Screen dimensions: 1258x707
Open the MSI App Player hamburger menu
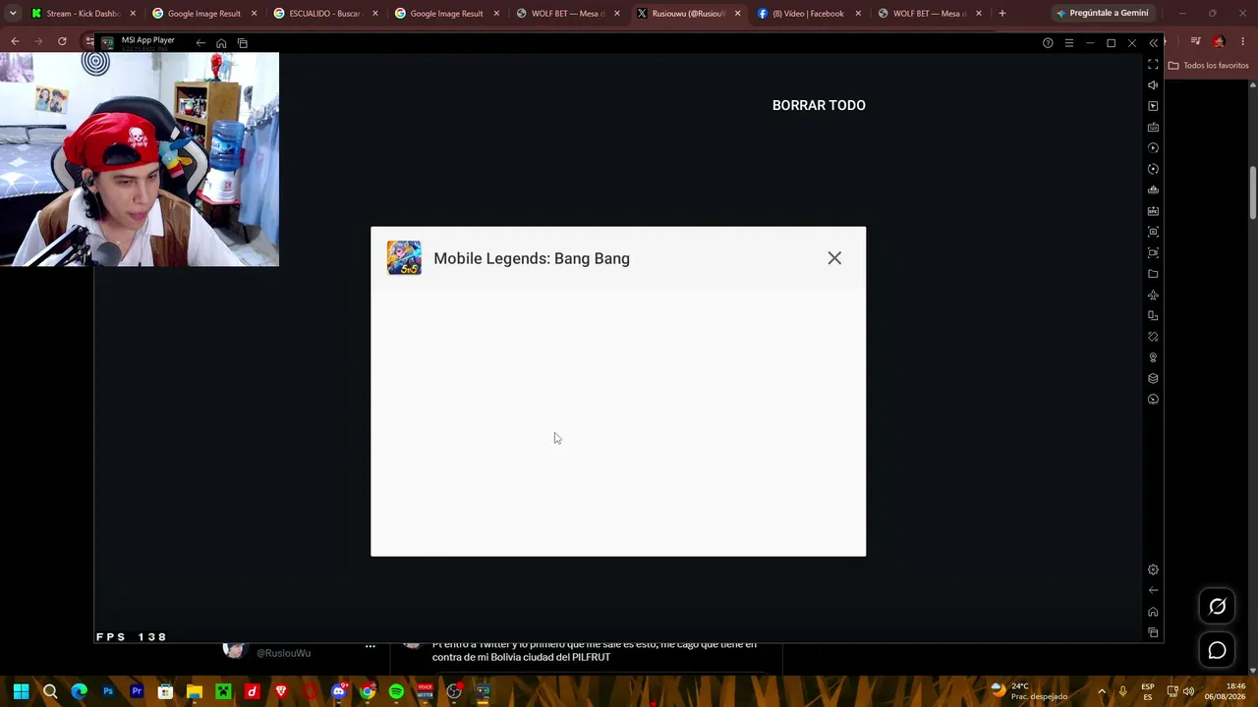coord(1069,43)
